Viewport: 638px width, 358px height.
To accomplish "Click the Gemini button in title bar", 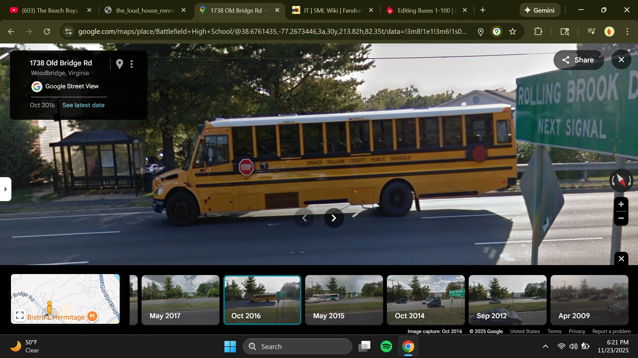I will (540, 10).
